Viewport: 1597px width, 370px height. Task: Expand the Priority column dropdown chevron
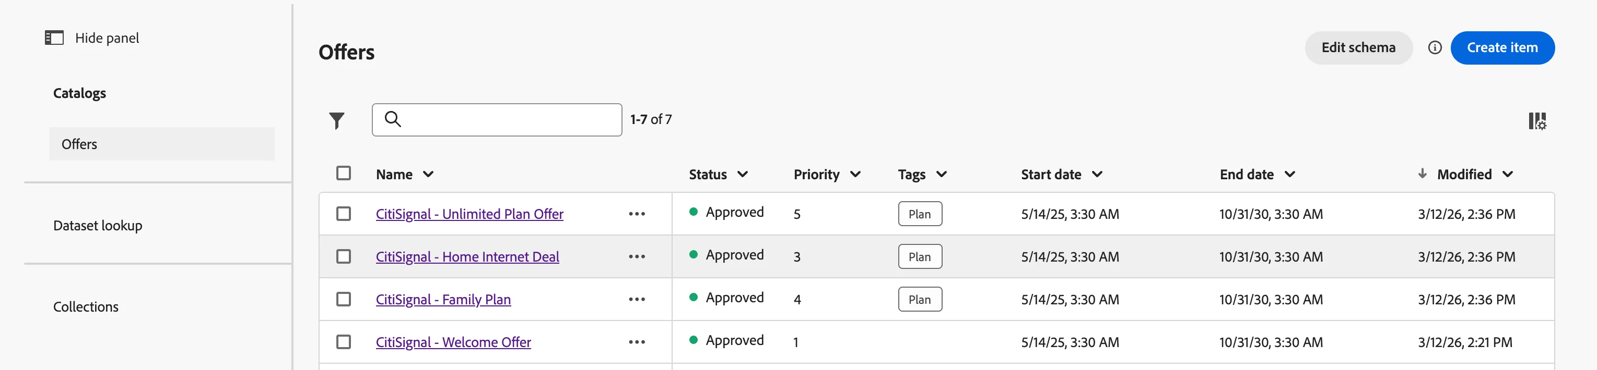[x=855, y=175]
